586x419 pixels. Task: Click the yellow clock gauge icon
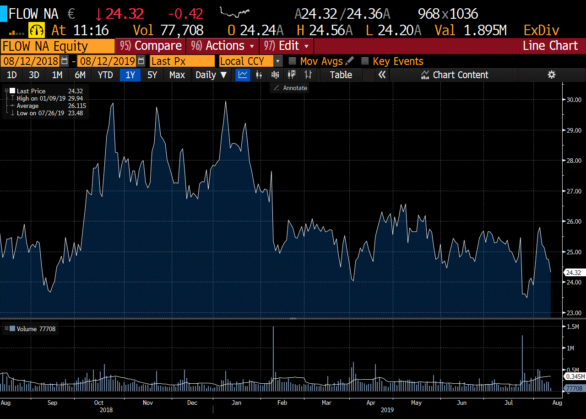(37, 31)
